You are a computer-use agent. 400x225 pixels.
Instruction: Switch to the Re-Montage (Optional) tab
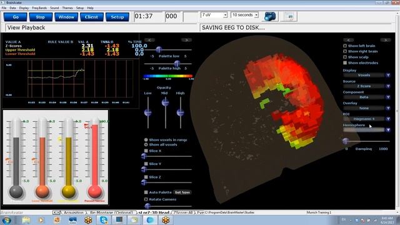(x=111, y=212)
